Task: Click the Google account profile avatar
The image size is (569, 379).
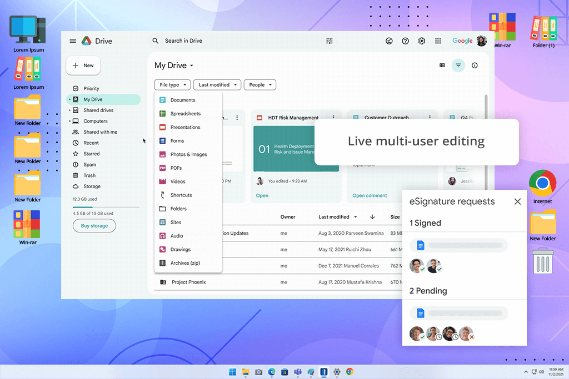Action: point(482,41)
